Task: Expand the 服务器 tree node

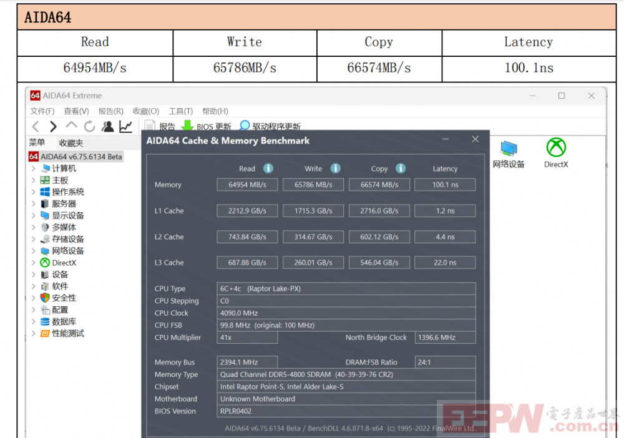Action: pos(34,204)
